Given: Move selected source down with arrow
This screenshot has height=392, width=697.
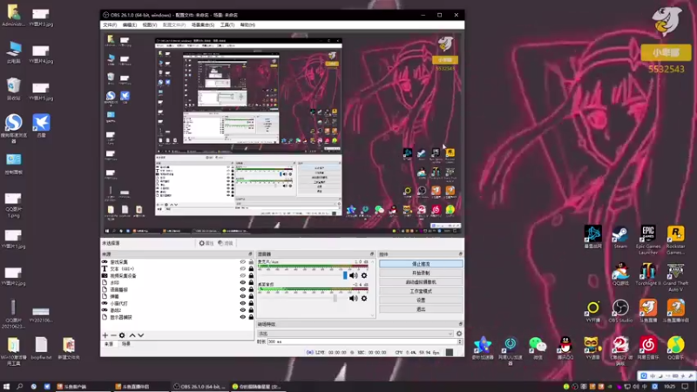Looking at the screenshot, I should (x=140, y=335).
